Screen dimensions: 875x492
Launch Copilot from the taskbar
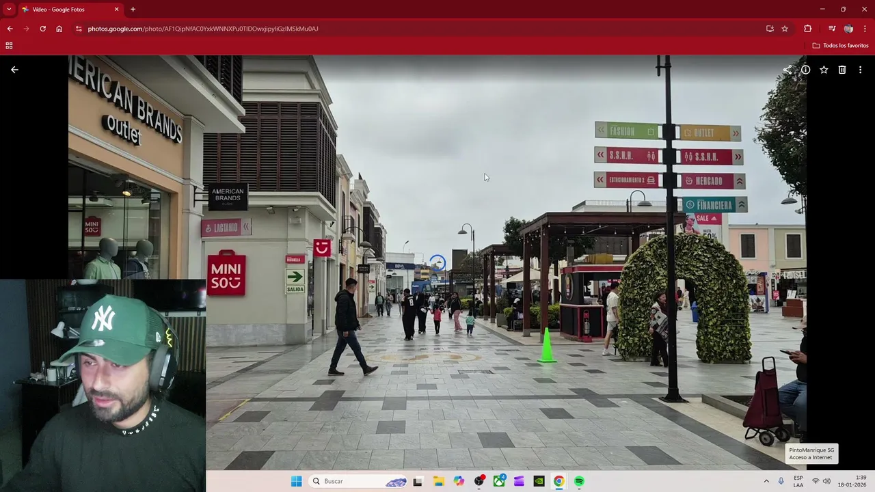point(459,481)
